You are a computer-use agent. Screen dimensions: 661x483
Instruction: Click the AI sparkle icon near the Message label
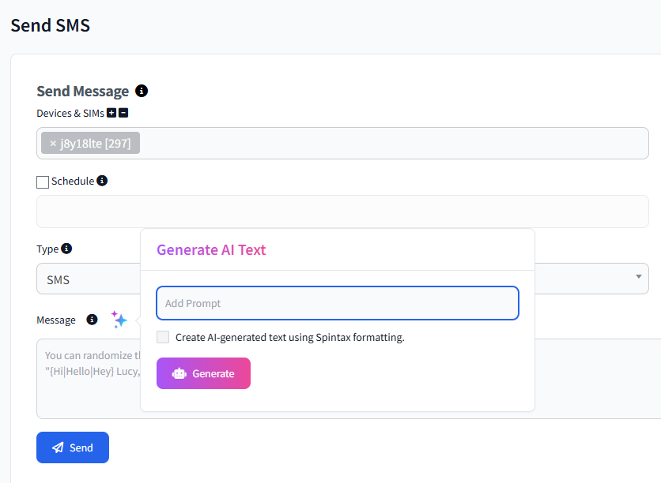pos(119,319)
